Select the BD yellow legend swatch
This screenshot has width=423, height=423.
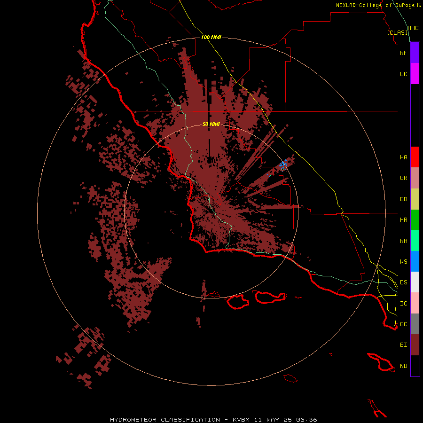tap(415, 199)
